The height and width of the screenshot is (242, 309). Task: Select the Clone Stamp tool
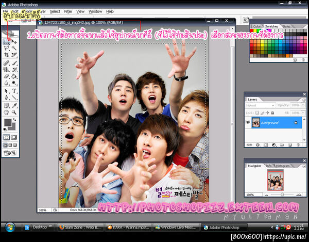7,70
